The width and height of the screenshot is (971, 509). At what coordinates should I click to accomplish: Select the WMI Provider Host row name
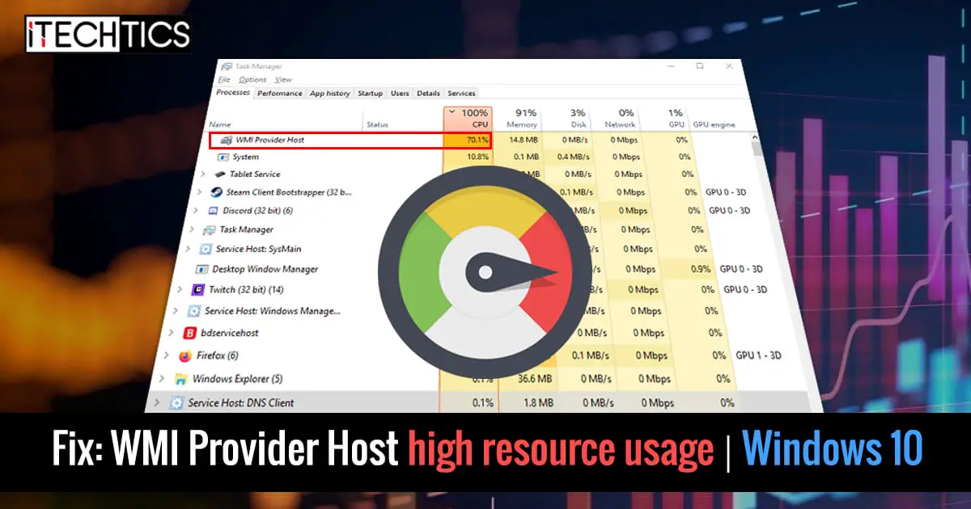269,141
